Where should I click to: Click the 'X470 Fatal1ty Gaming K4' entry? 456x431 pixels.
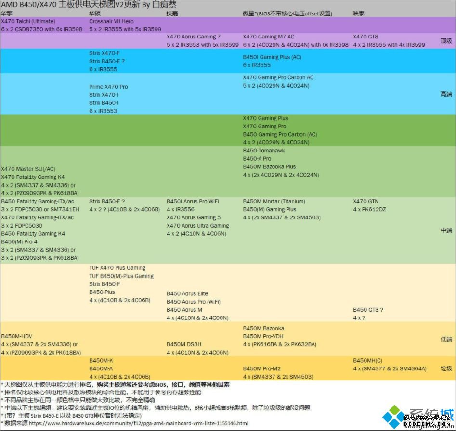(33, 177)
